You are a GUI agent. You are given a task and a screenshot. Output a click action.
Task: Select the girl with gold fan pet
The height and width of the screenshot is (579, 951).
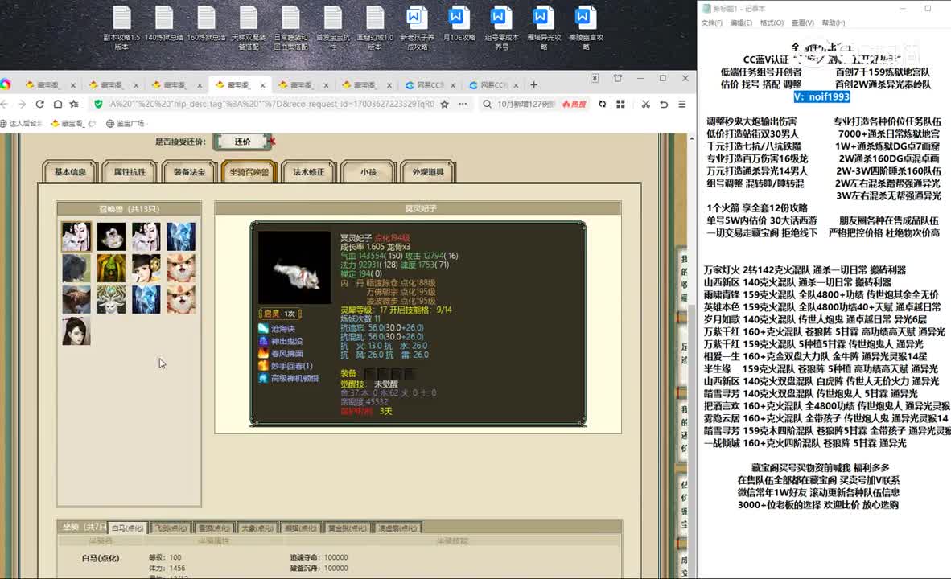pos(146,268)
